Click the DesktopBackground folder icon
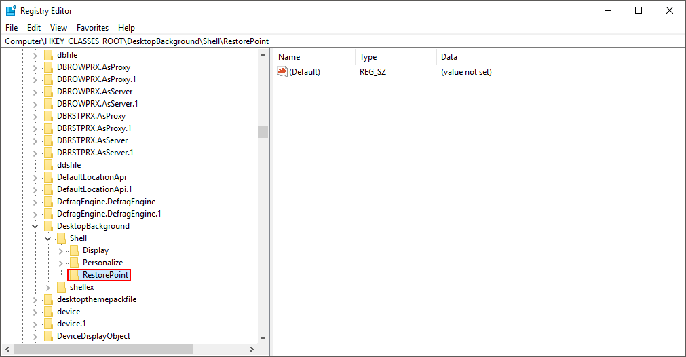Screen dimensions: 686x357 pyautogui.click(x=49, y=226)
